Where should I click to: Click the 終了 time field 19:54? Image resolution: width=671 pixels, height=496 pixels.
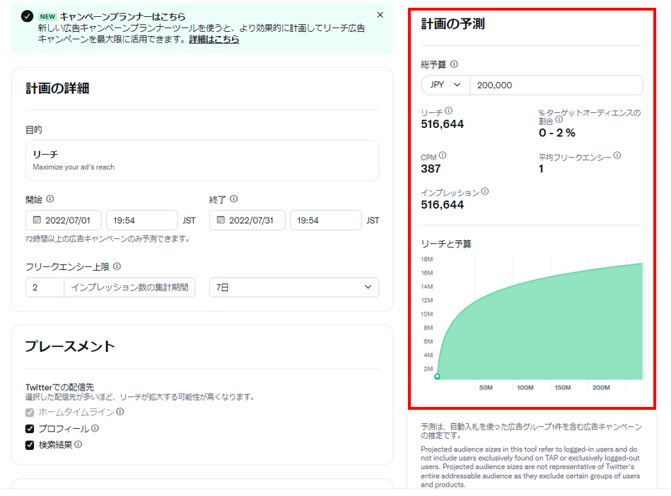pos(325,220)
